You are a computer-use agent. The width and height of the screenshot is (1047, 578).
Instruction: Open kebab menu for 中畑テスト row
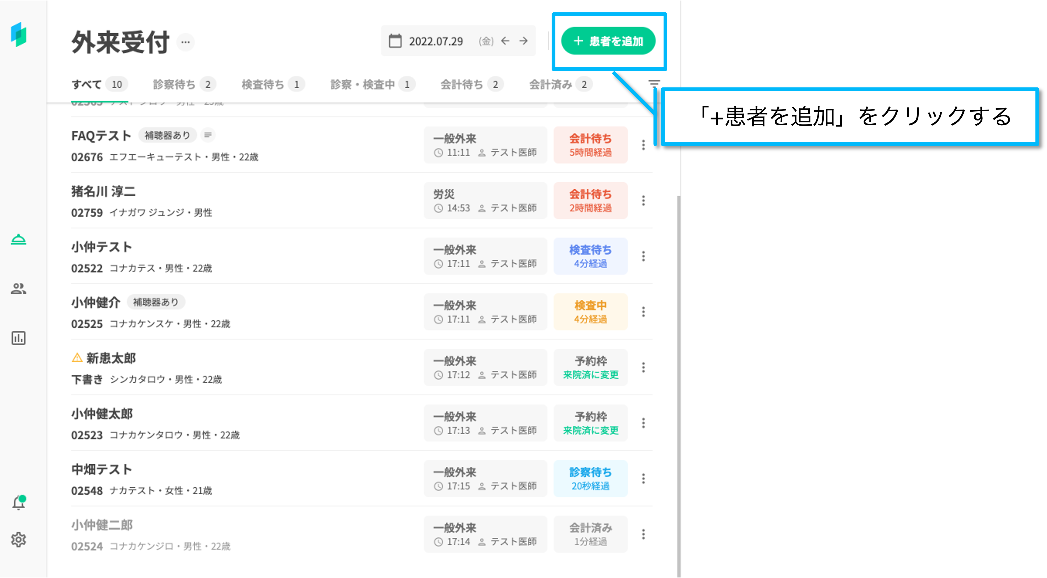coord(643,479)
